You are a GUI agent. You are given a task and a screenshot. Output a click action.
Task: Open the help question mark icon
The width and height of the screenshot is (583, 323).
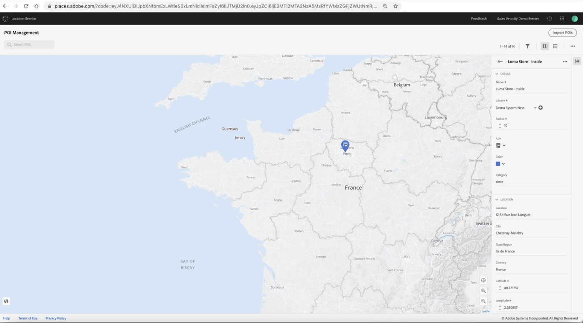coord(550,19)
